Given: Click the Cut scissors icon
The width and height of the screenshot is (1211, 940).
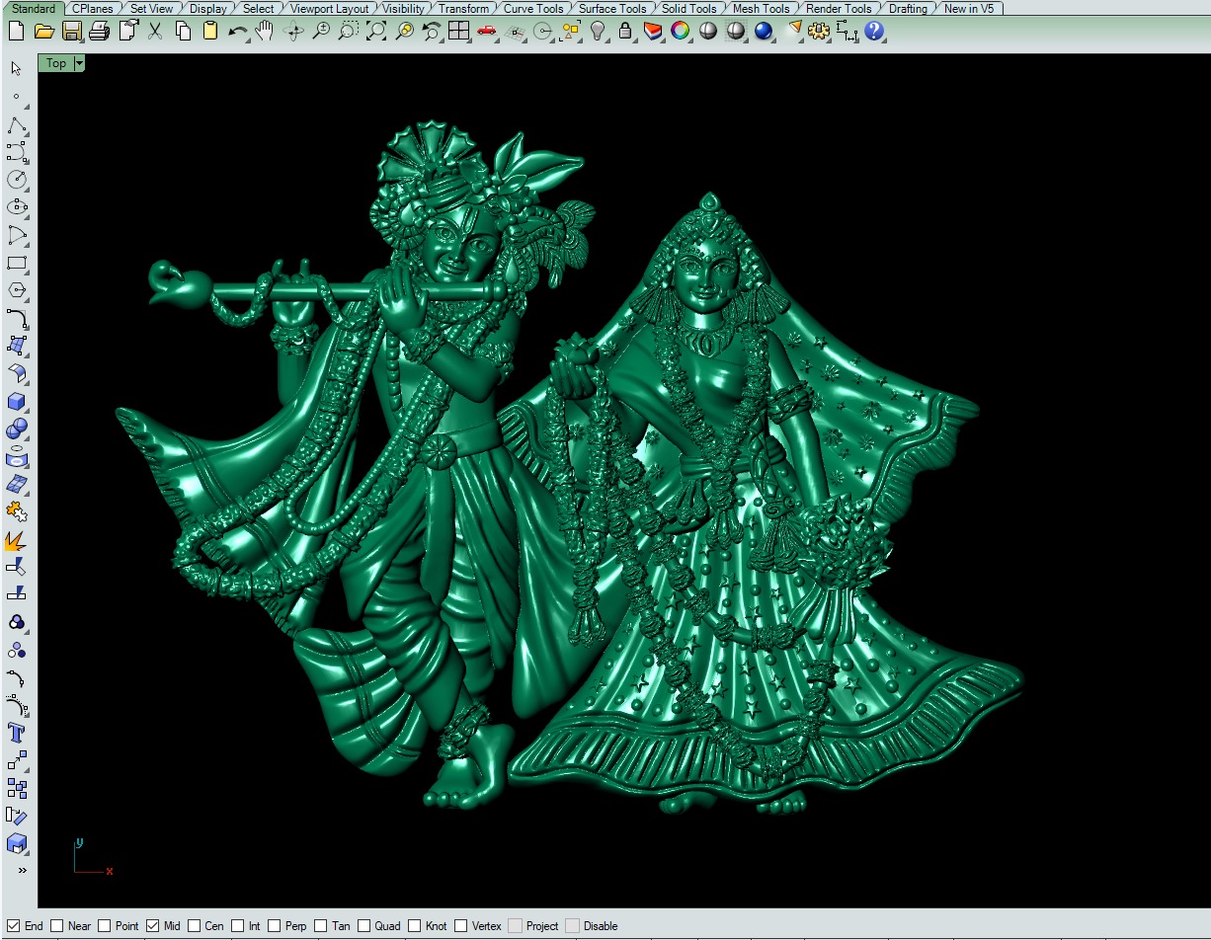Looking at the screenshot, I should [155, 31].
